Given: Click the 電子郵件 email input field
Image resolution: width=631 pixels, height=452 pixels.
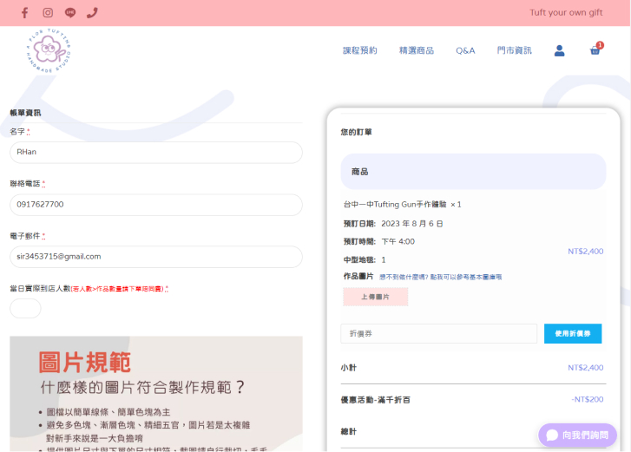Looking at the screenshot, I should tap(156, 257).
